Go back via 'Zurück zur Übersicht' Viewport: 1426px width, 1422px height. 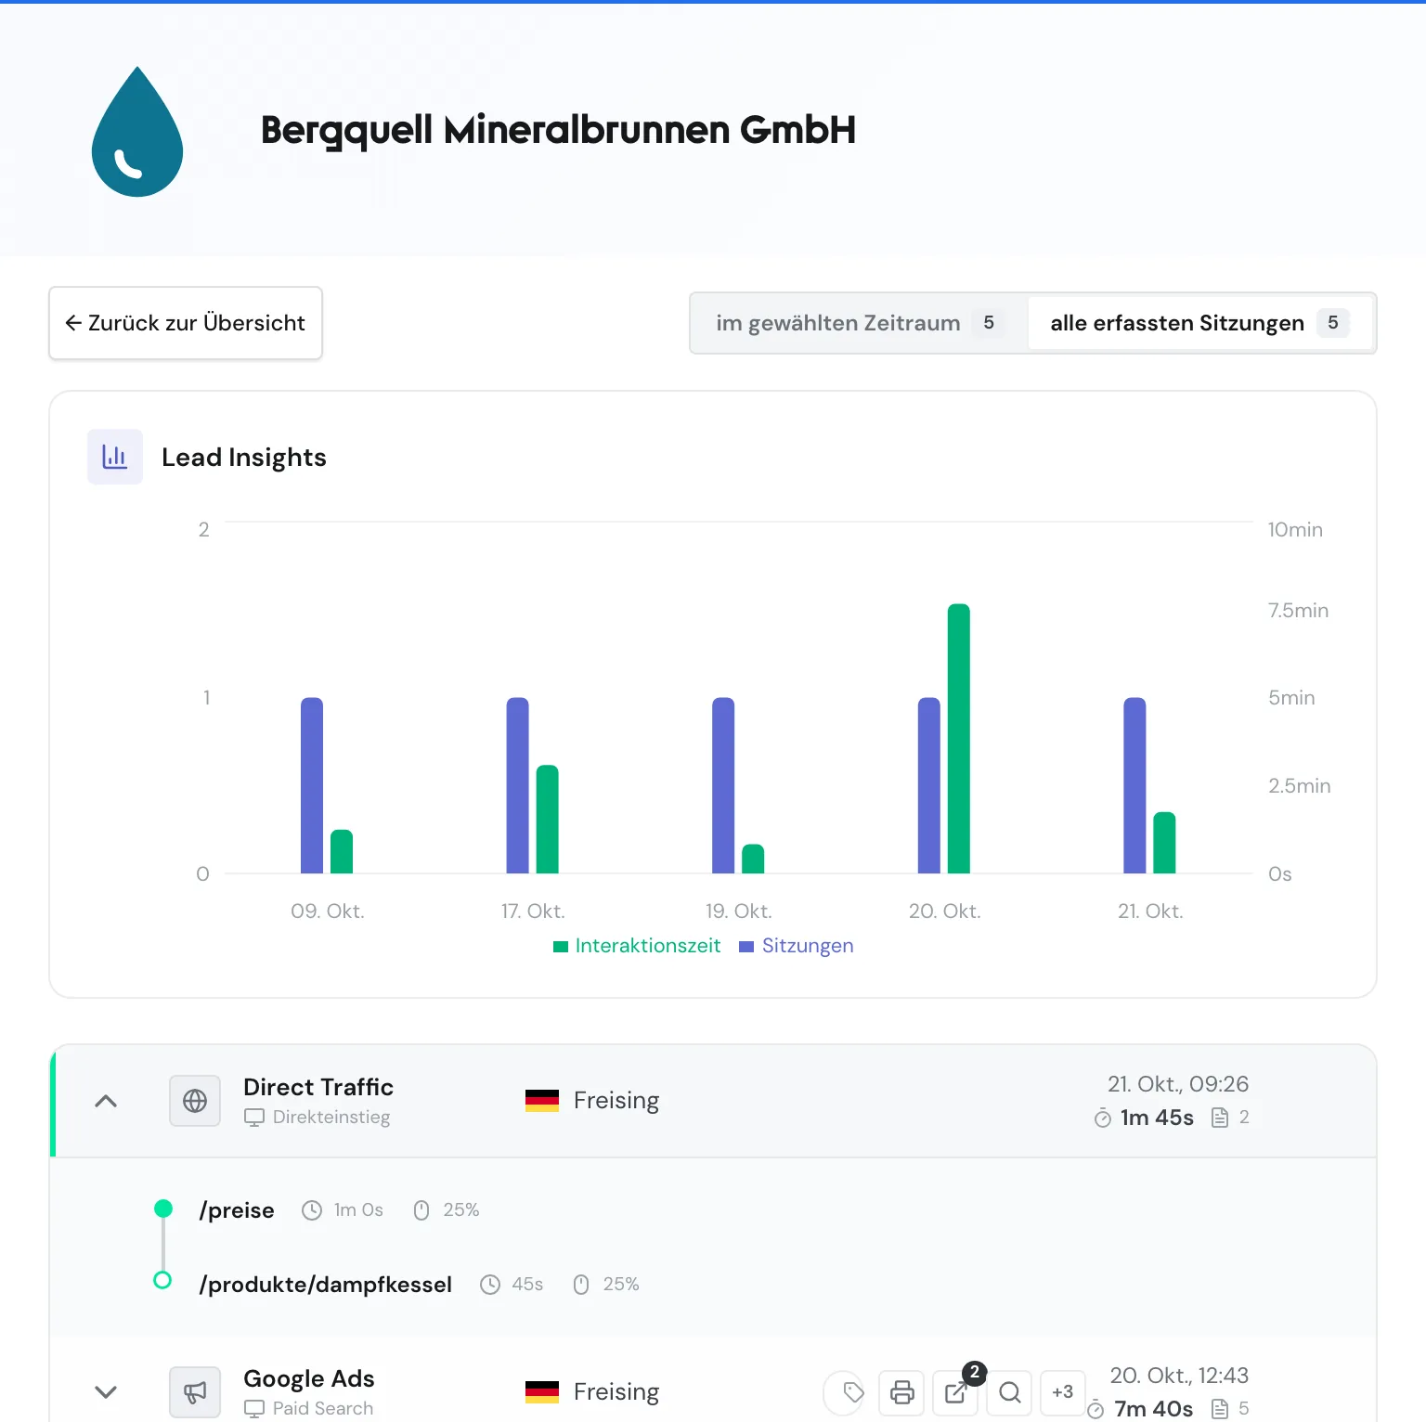click(186, 323)
